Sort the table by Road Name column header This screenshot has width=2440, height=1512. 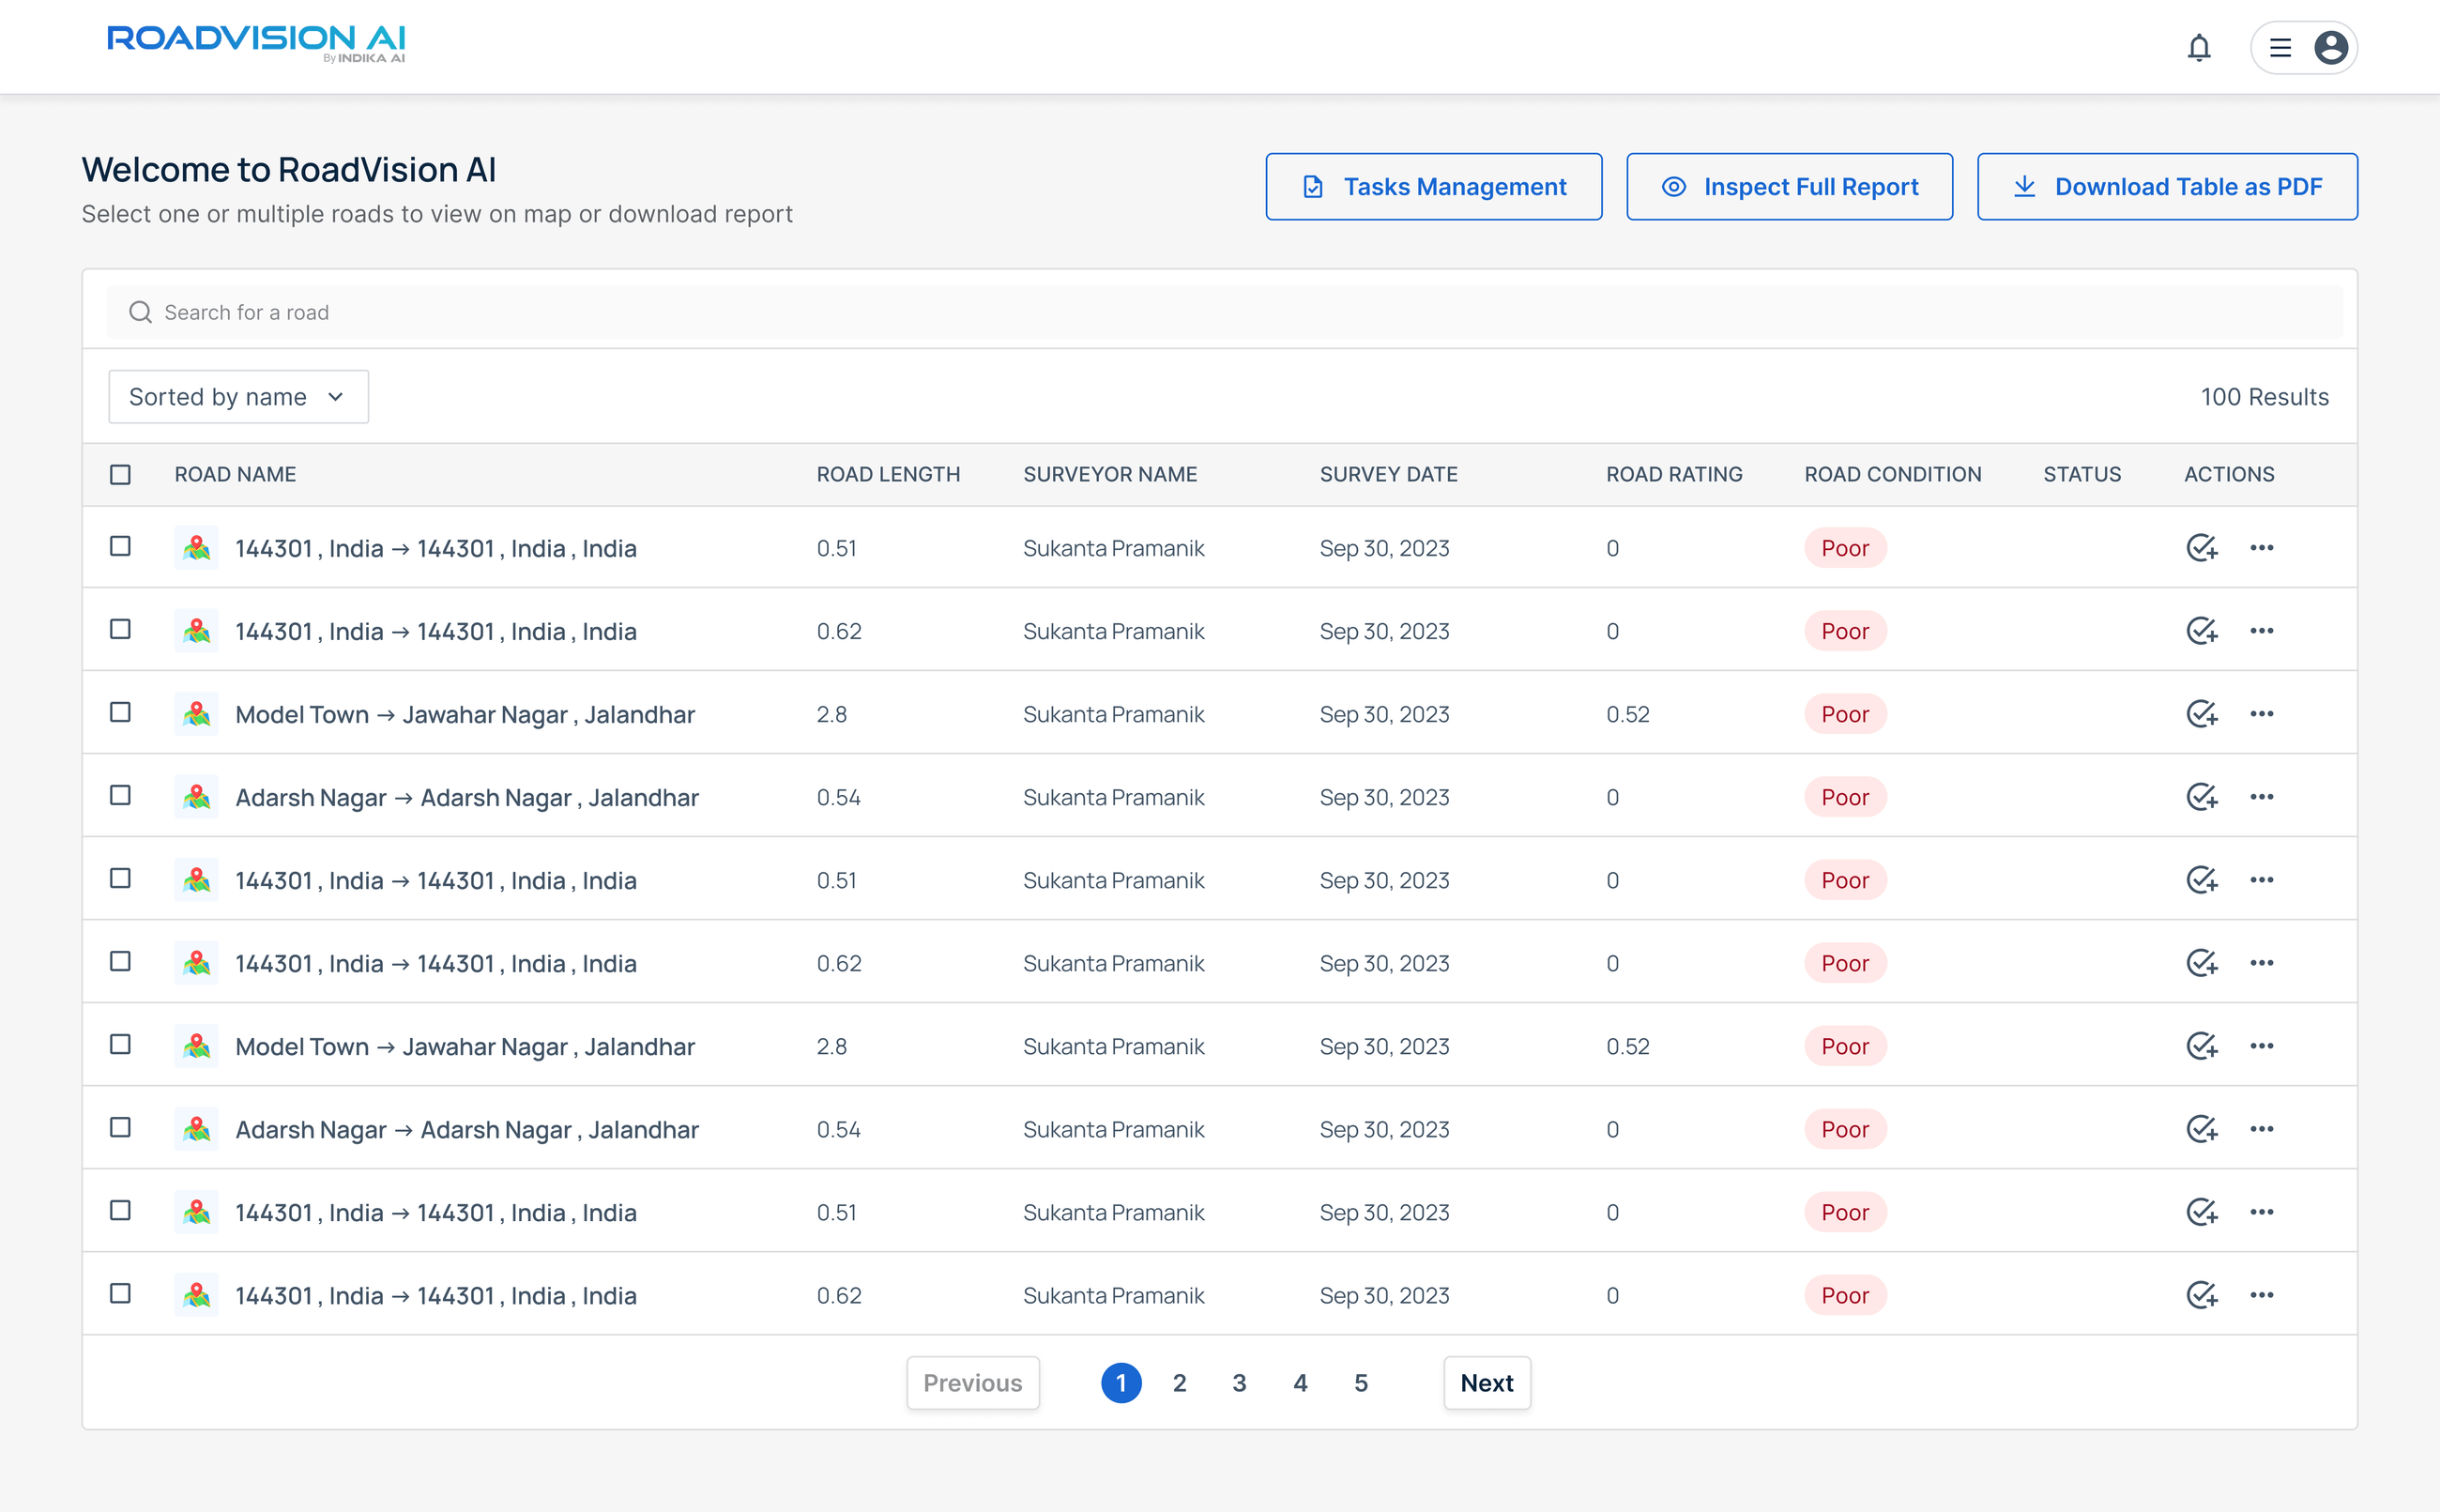click(x=235, y=474)
